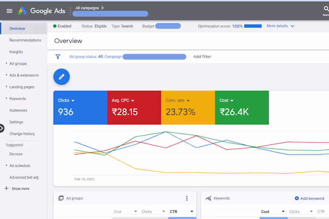
Task: Click the Optimization score 100% value
Action: [237, 26]
